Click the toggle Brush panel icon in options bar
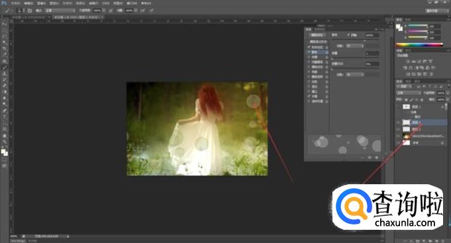451x243 pixels. click(30, 11)
